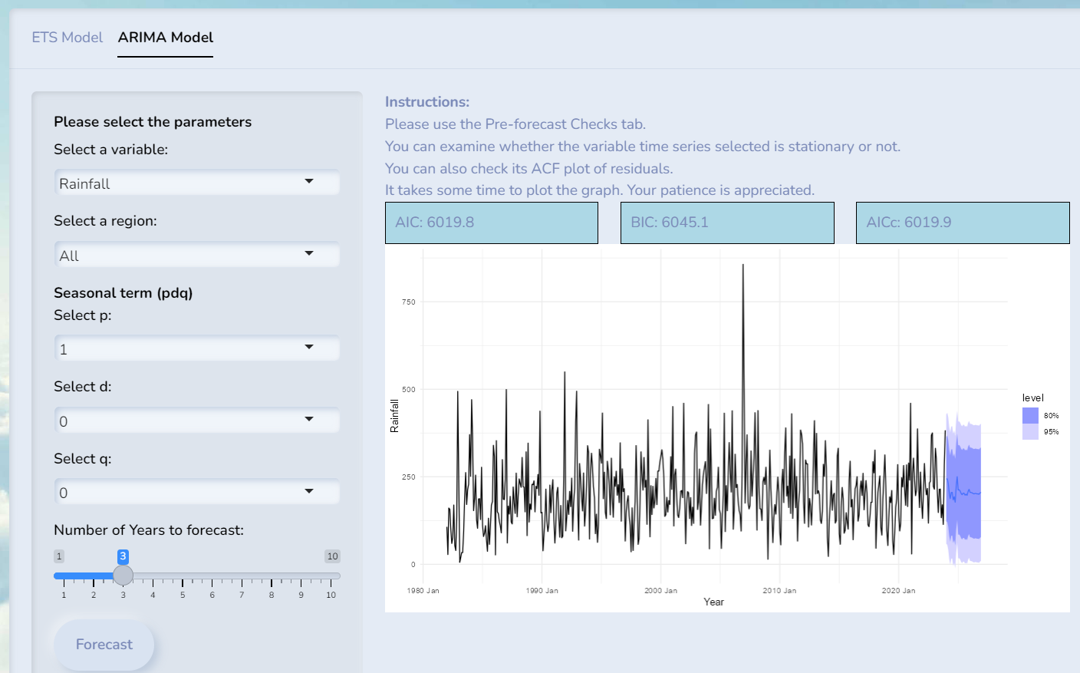
Task: Click the years-to-forecast slider handle
Action: point(123,576)
